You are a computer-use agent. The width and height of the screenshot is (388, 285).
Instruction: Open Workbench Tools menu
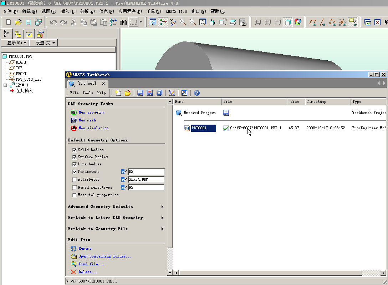tap(88, 93)
